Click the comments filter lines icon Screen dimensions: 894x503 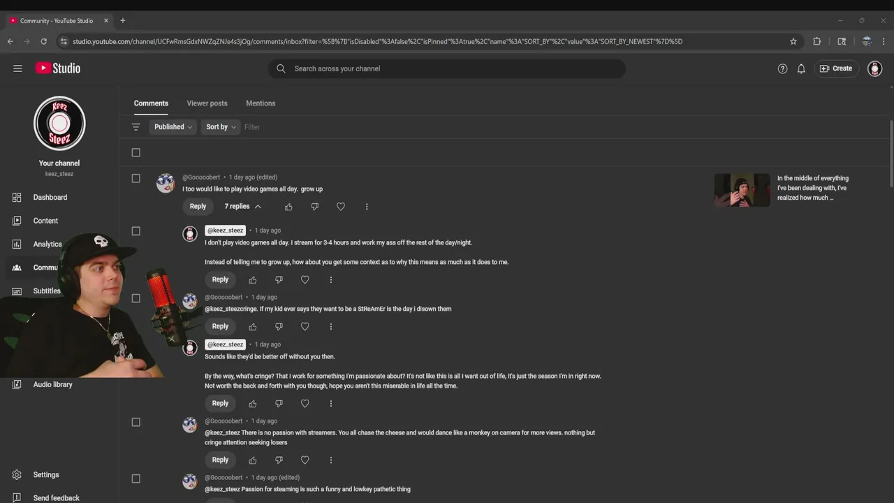pyautogui.click(x=136, y=127)
